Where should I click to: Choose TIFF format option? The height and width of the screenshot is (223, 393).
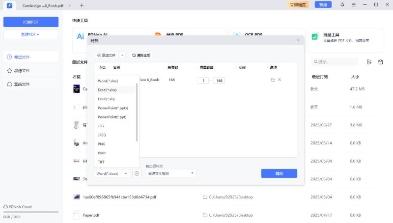coord(115,162)
